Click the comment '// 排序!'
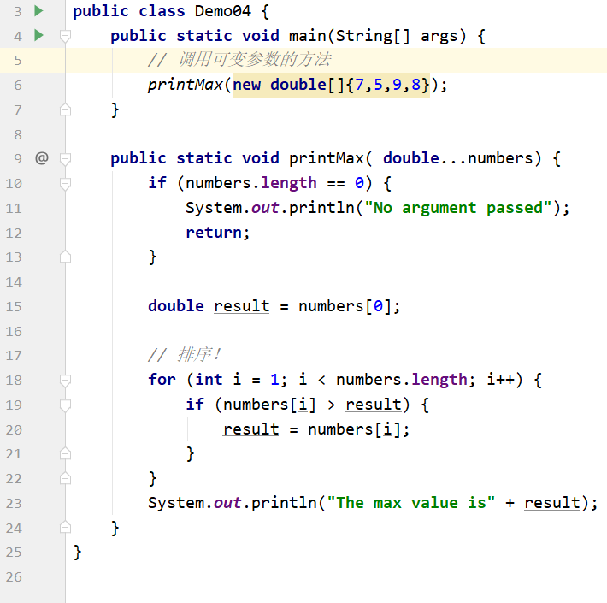607x603 pixels. click(185, 355)
